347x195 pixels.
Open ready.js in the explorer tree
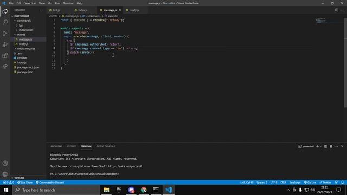coord(28,44)
